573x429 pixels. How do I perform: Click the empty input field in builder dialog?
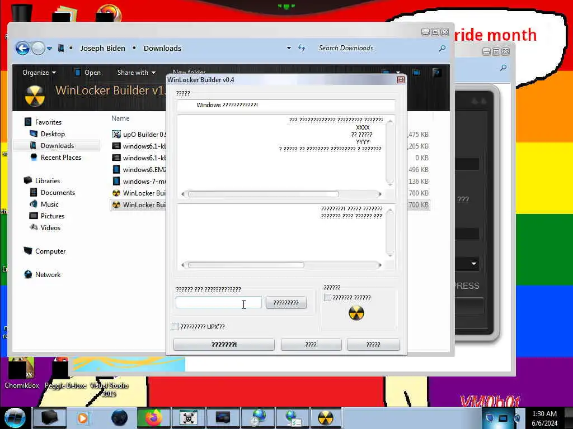tap(219, 302)
